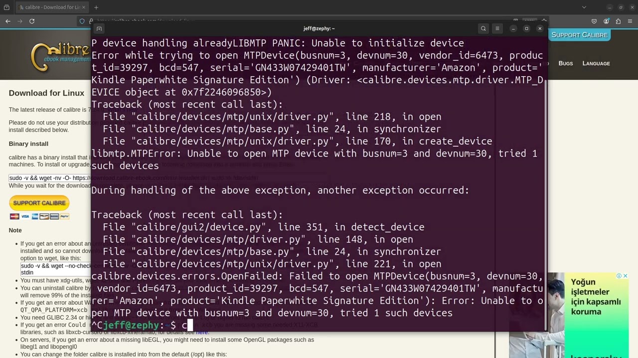Open a new browser tab

pyautogui.click(x=96, y=7)
